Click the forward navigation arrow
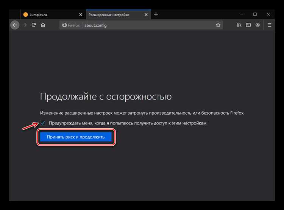The width and height of the screenshot is (284, 210). coord(25,25)
